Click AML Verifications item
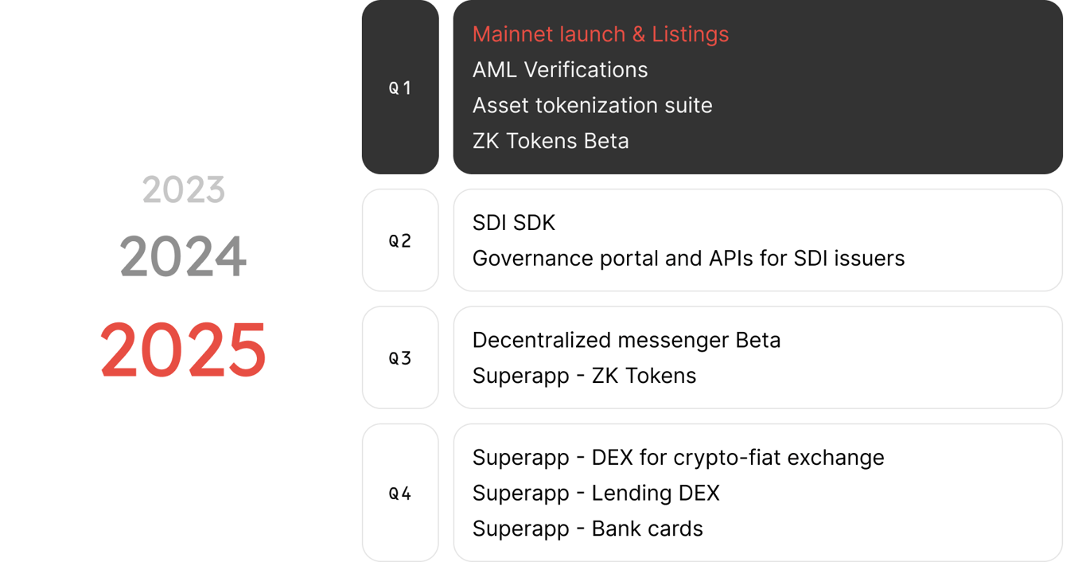This screenshot has width=1082, height=562. pyautogui.click(x=560, y=70)
